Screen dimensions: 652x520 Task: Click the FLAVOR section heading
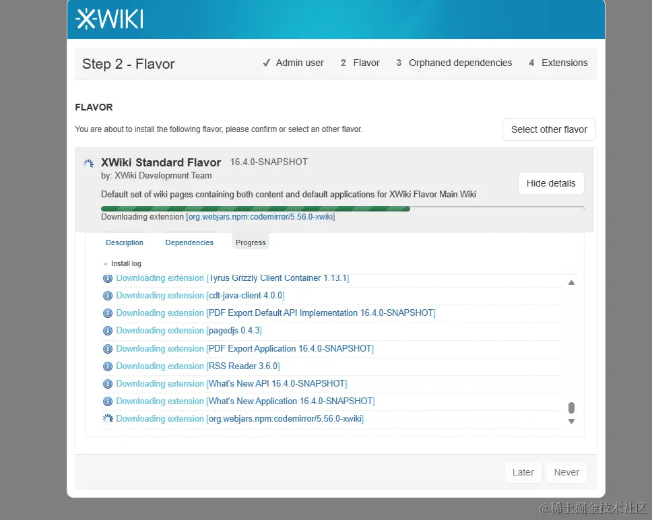click(x=94, y=107)
